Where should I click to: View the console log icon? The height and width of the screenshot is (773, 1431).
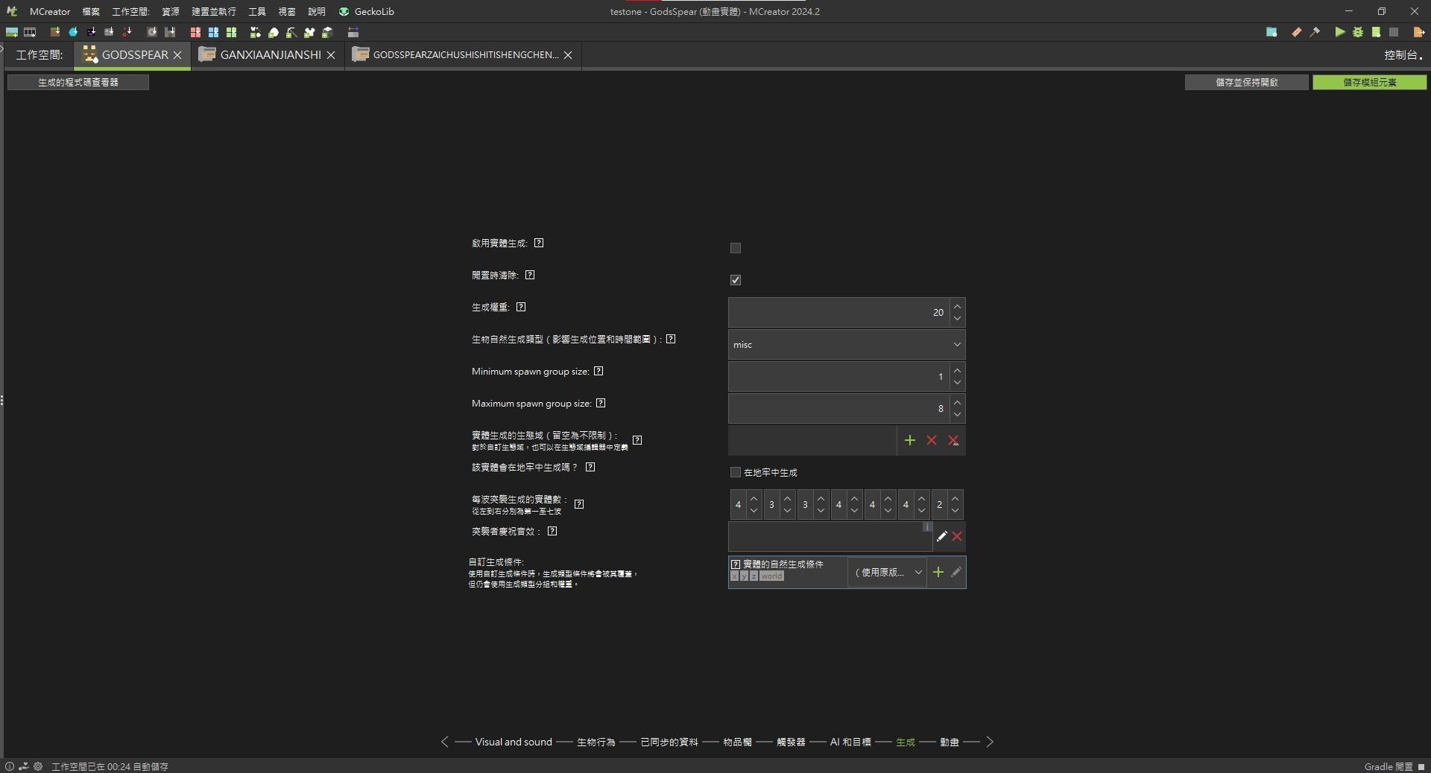click(1377, 32)
